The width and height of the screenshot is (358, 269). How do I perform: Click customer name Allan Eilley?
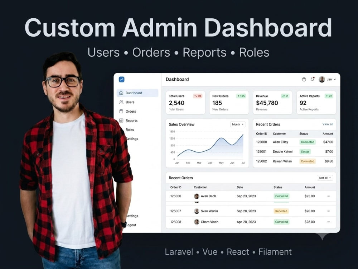pos(280,142)
